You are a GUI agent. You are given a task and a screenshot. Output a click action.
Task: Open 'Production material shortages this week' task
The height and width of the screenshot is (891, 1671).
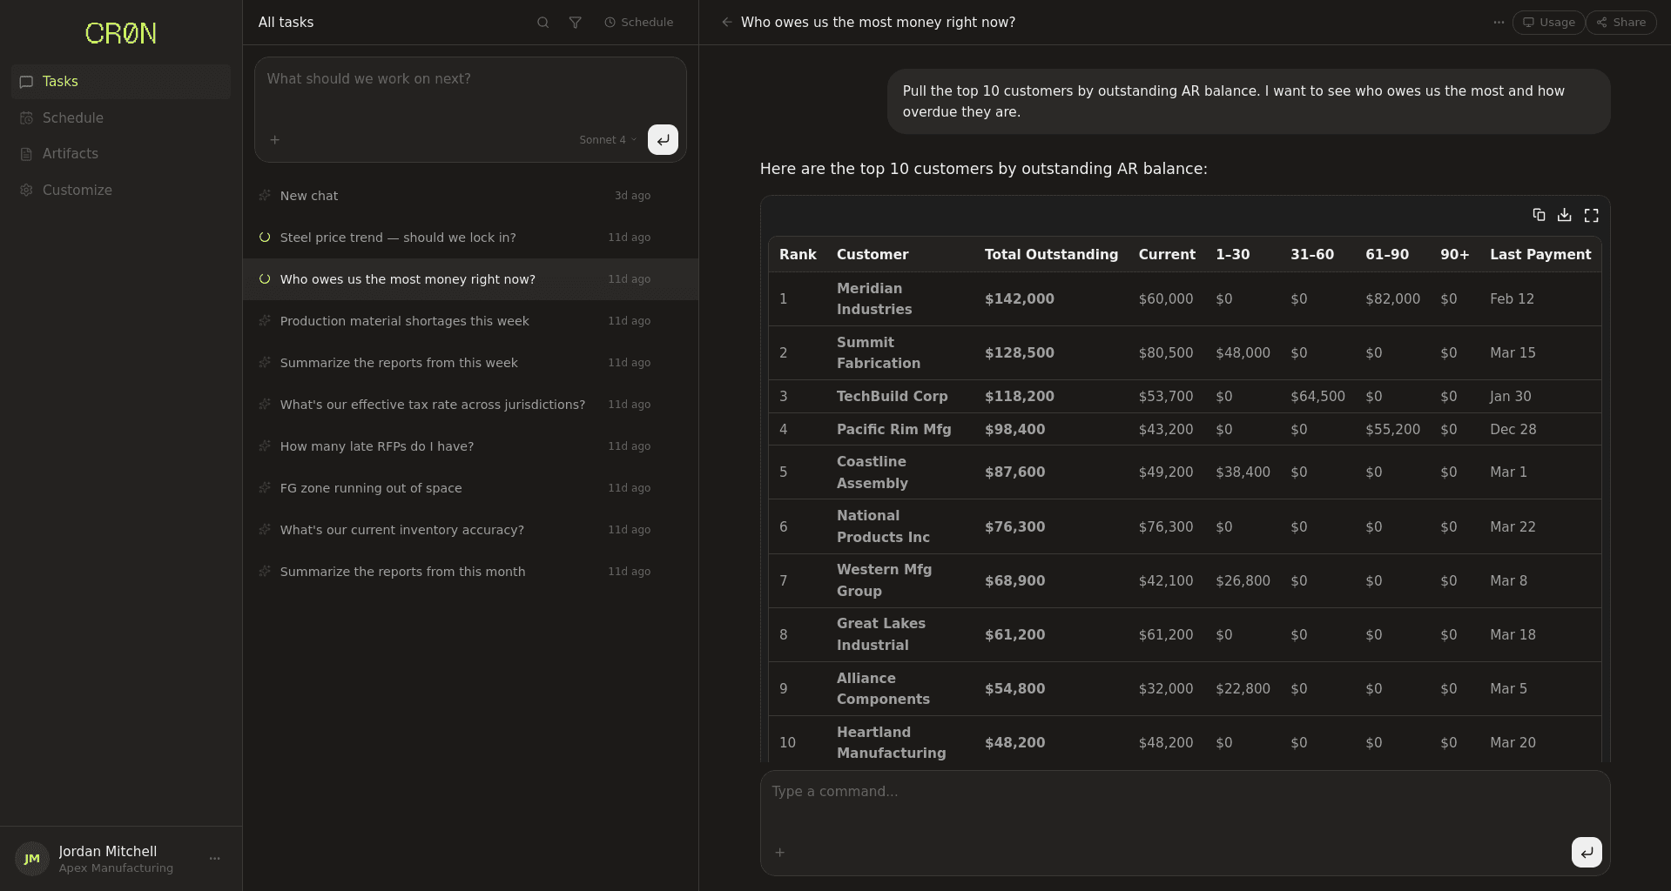pos(470,321)
